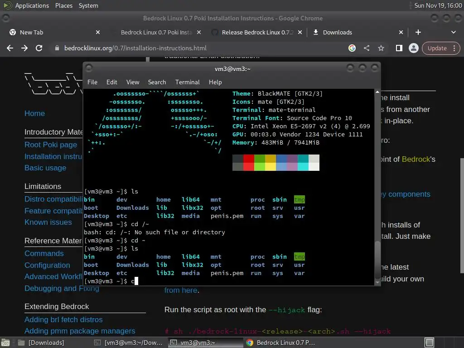464x348 pixels.
Task: Open Google account icon in address bar
Action: pos(352,48)
